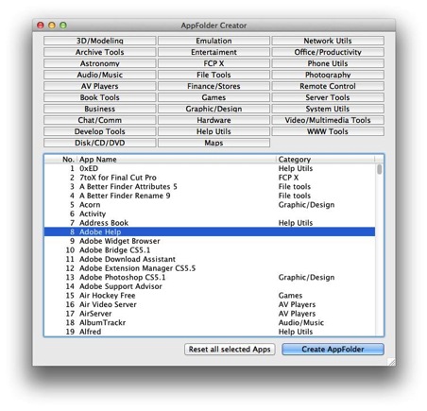Click Reset all selected Apps
This screenshot has height=411, width=427.
[230, 349]
